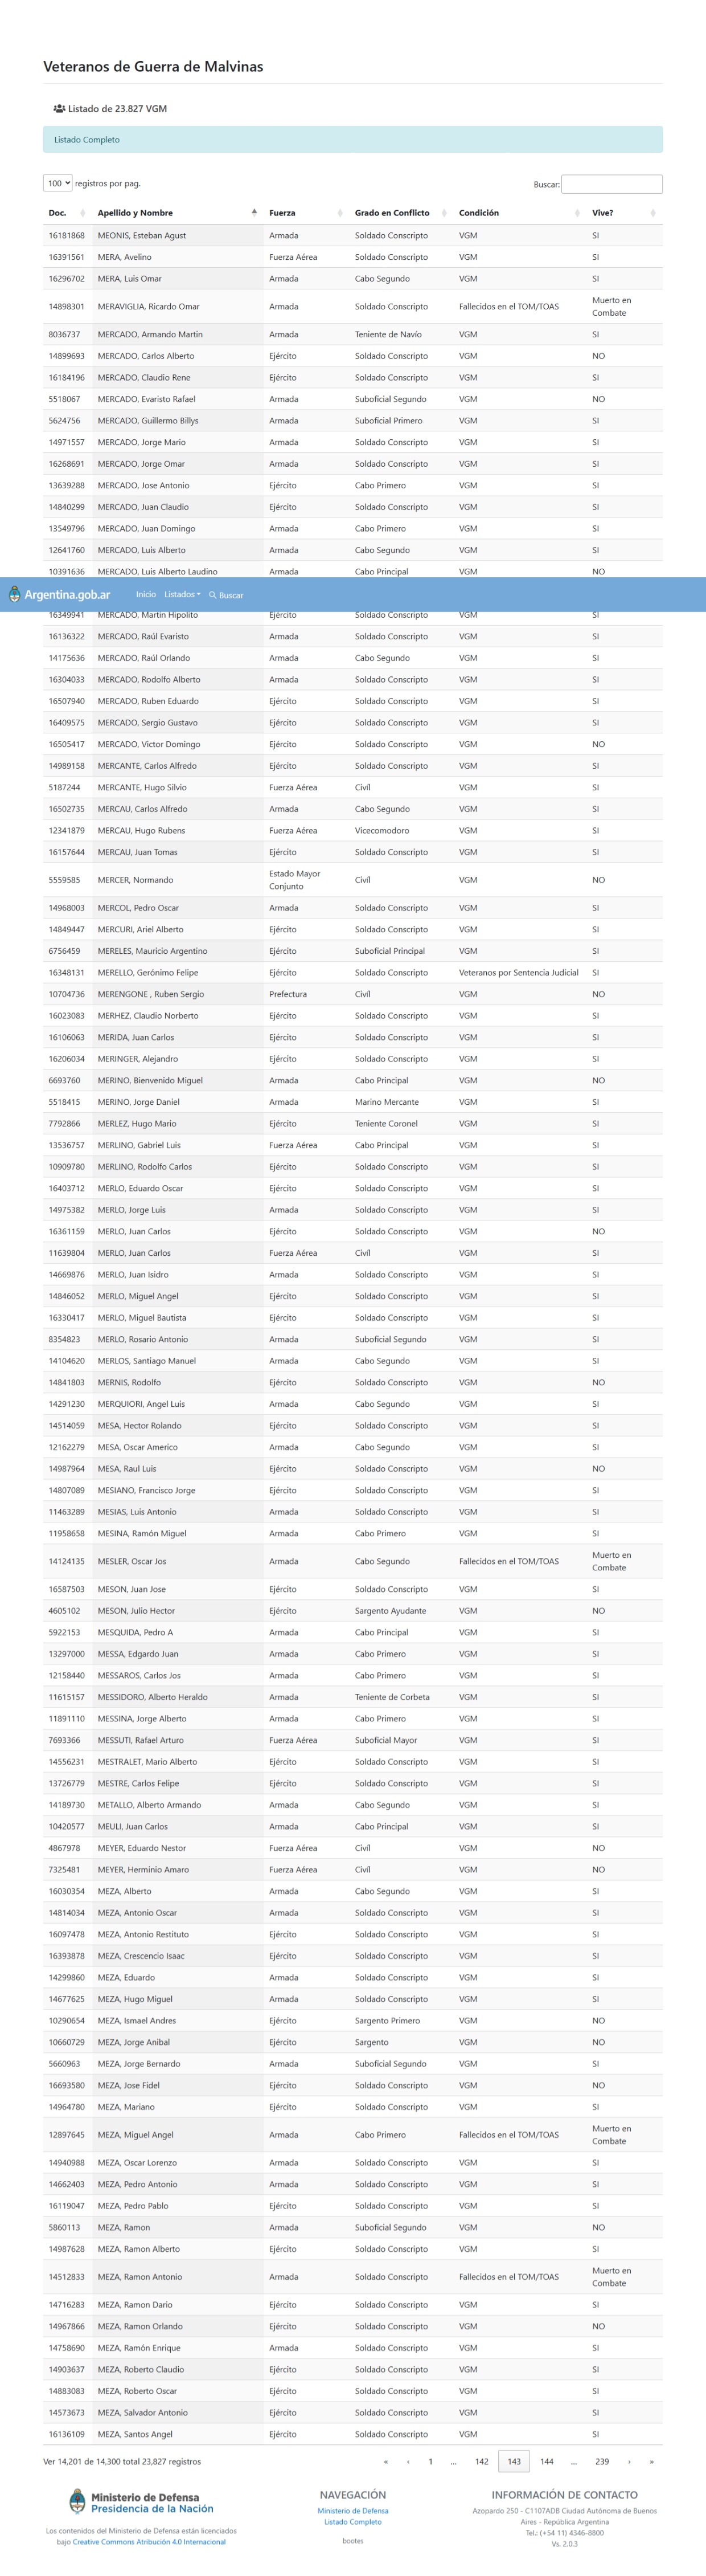706x2576 pixels.
Task: Go to the first page of results
Action: pyautogui.click(x=385, y=2461)
